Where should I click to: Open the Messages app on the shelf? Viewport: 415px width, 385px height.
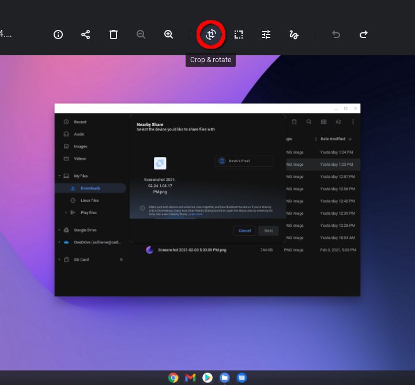[242, 378]
